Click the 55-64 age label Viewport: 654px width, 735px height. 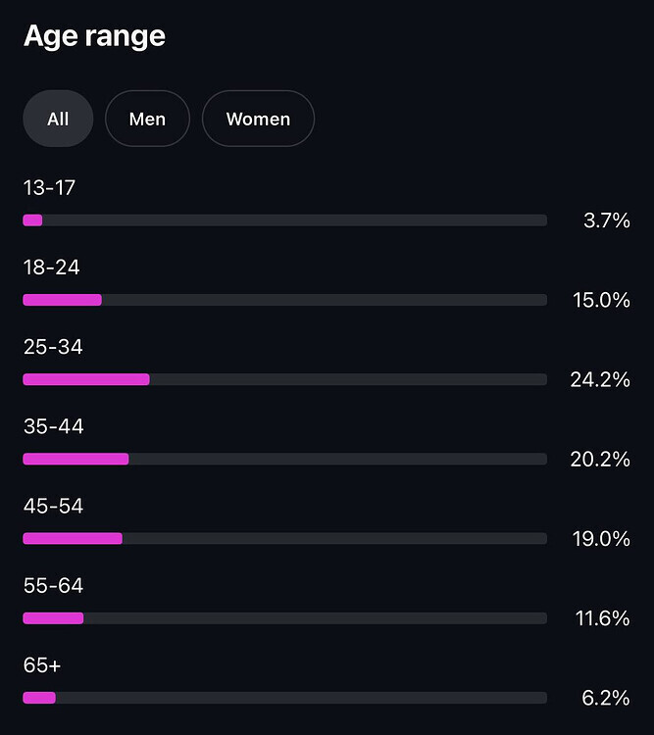click(x=53, y=586)
